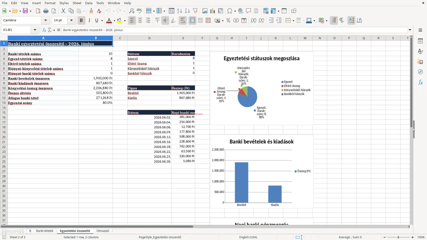
Task: Toggle Align Left
Action: (132, 21)
